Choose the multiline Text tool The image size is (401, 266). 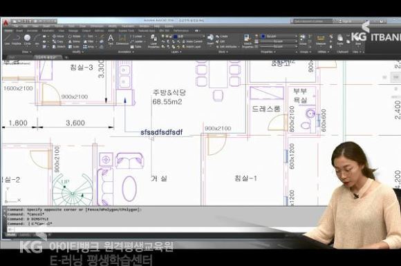111,39
